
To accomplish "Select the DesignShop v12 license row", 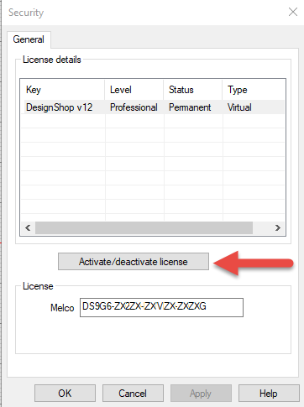I will pyautogui.click(x=153, y=107).
